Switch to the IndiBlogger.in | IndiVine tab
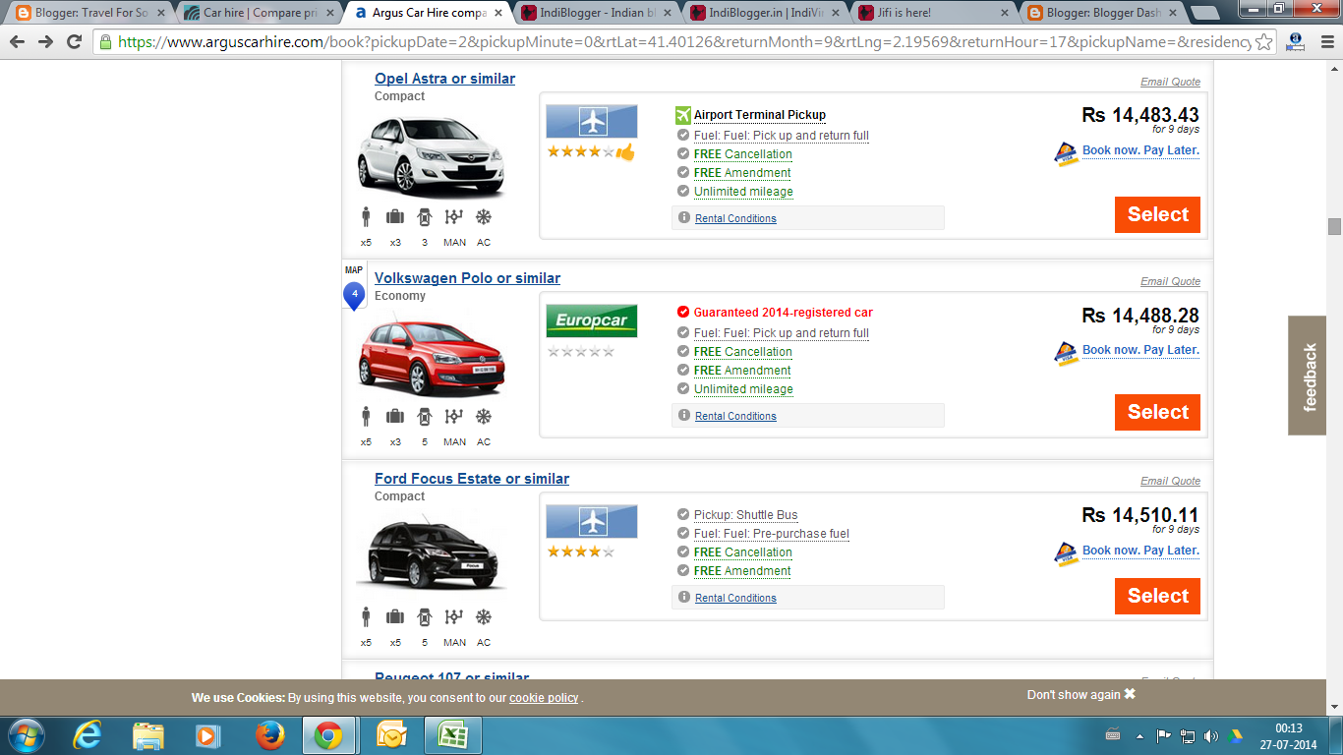1343x755 pixels. tap(764, 13)
